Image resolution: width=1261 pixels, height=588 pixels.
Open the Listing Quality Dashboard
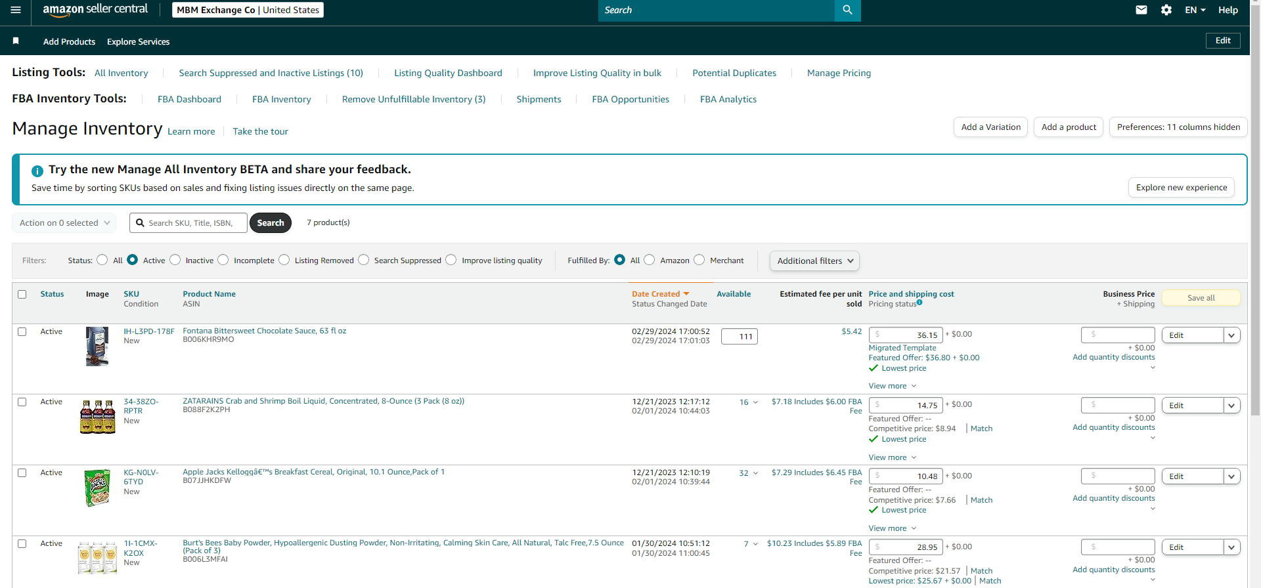[448, 73]
